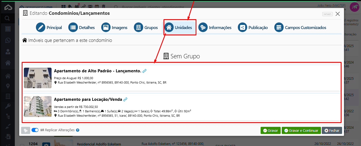
Task: Click the Replicar Alterações help icon
Action: tap(78, 130)
